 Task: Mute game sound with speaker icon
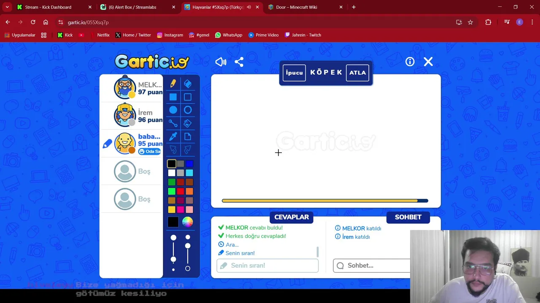(221, 62)
